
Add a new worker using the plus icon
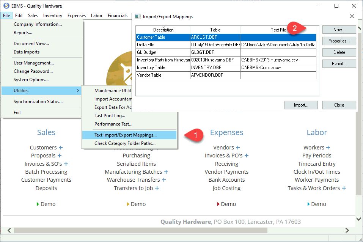click(x=328, y=148)
